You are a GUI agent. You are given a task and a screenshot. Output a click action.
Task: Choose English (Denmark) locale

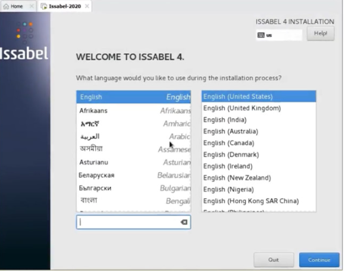[259, 155]
